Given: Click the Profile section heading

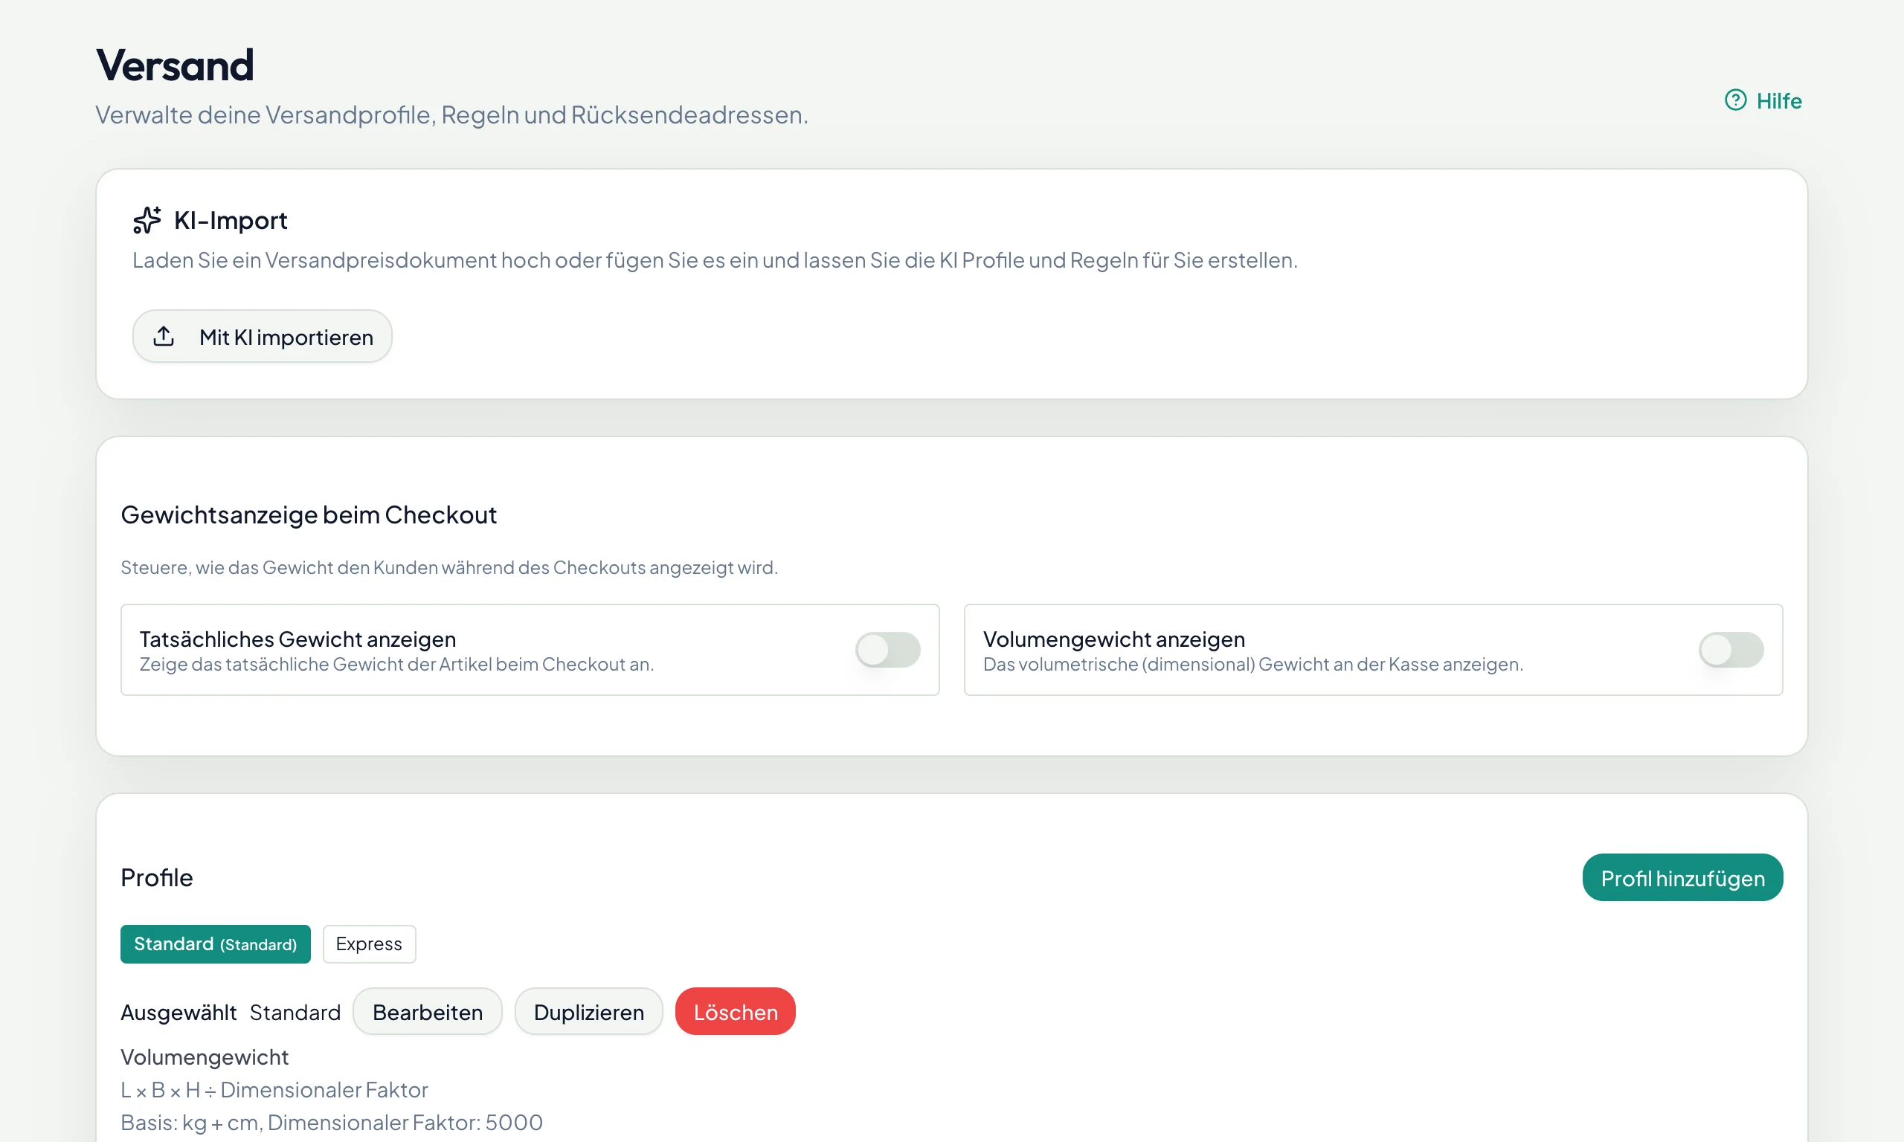Looking at the screenshot, I should point(157,877).
